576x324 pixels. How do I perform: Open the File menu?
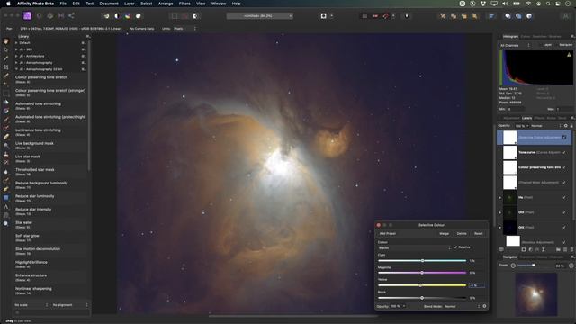pyautogui.click(x=63, y=4)
